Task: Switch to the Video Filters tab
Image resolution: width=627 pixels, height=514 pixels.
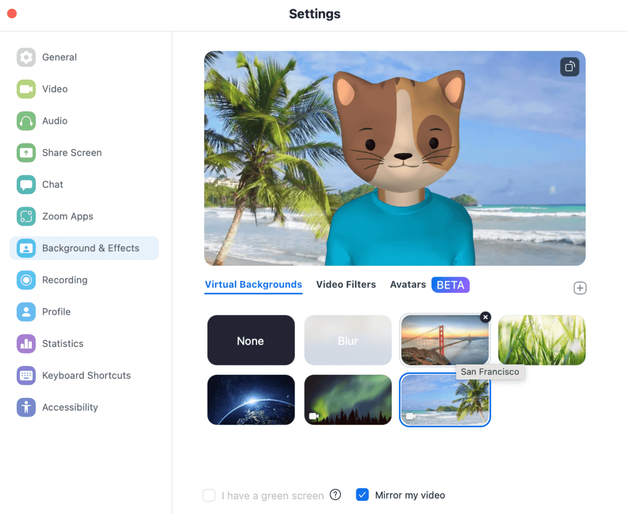Action: (x=346, y=284)
